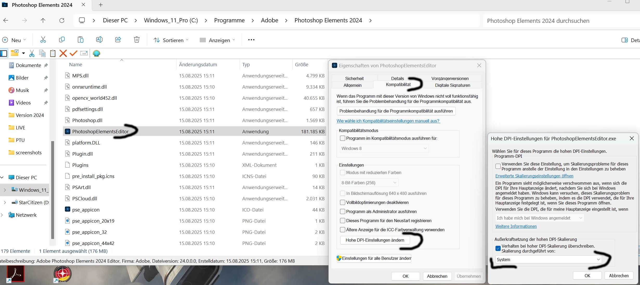This screenshot has width=640, height=285.
Task: Click the share icon in the command bar
Action: coord(118,40)
